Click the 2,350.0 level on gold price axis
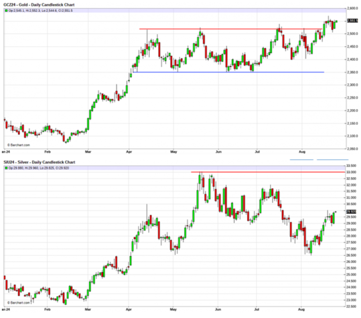Screen dimensions: 361x318 pyautogui.click(x=353, y=72)
